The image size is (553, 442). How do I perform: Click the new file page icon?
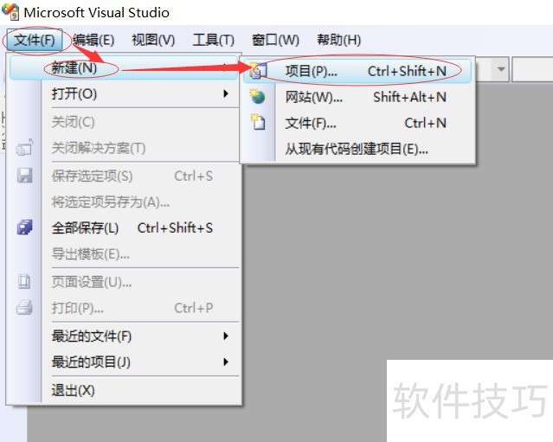pyautogui.click(x=258, y=122)
